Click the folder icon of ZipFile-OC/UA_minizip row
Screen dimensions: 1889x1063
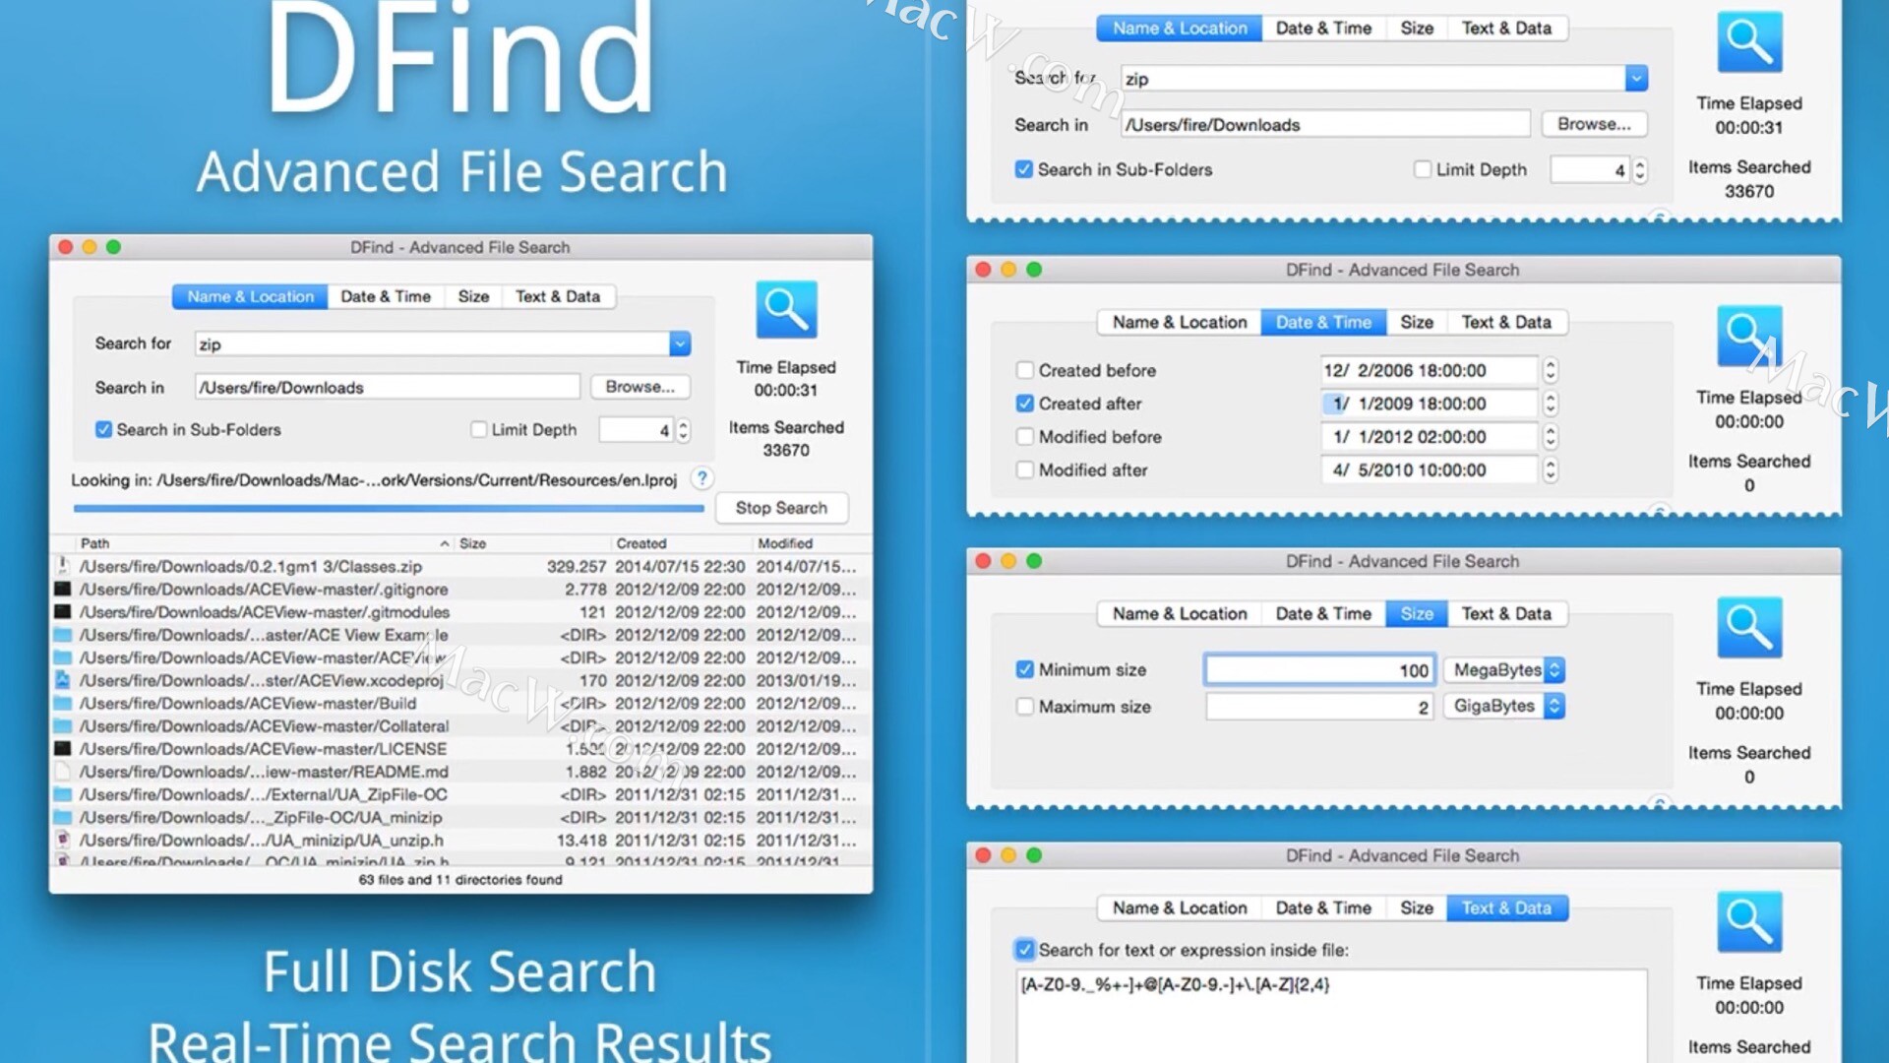[63, 817]
